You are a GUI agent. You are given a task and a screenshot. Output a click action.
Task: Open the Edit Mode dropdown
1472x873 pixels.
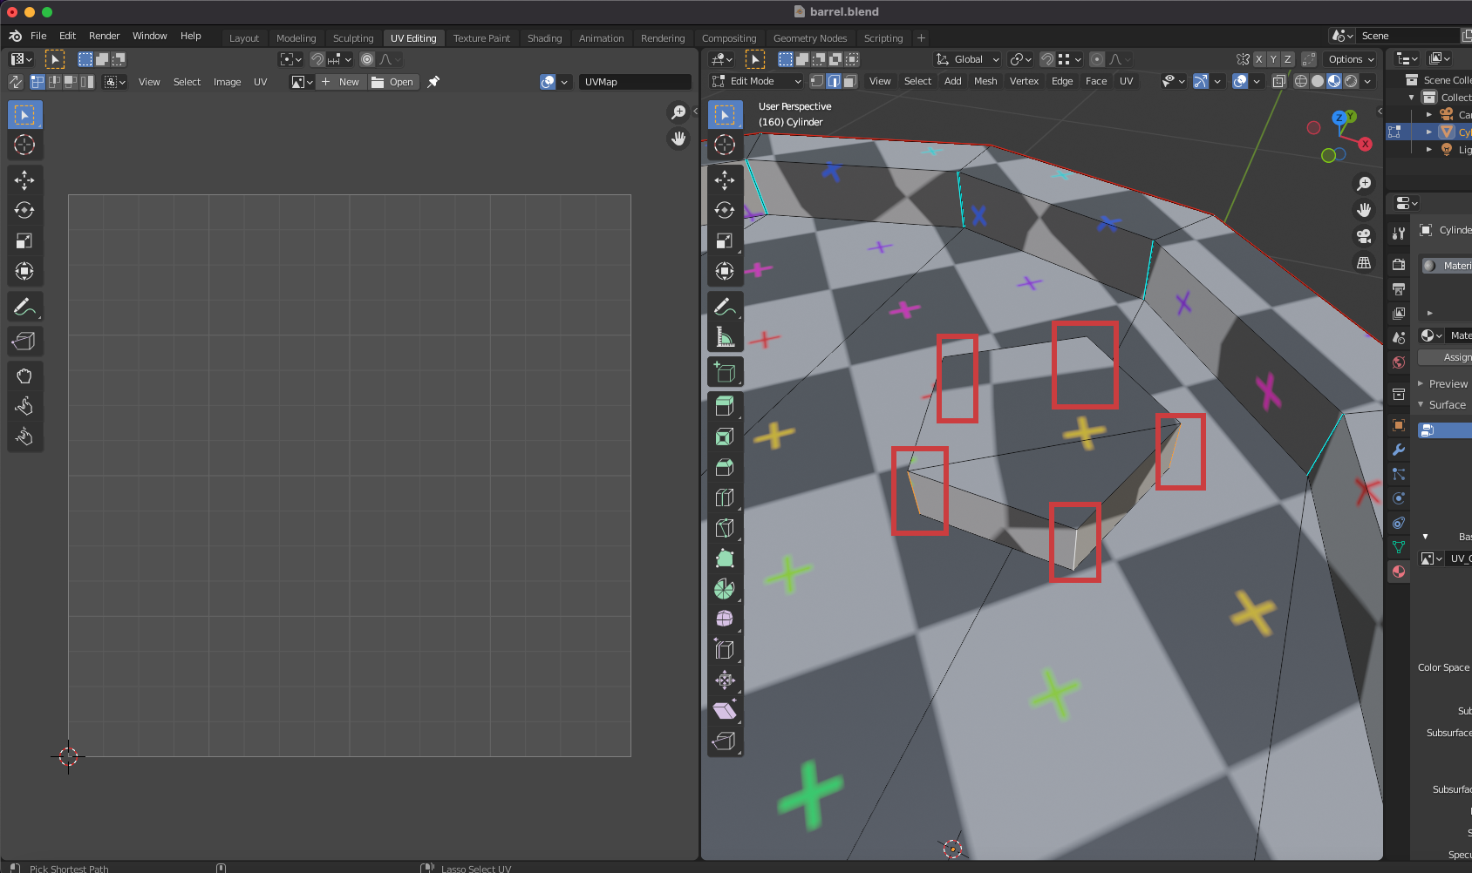click(757, 81)
